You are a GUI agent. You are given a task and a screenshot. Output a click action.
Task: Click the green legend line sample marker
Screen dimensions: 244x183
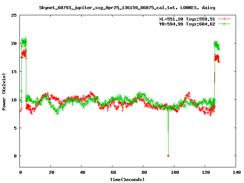[224, 24]
